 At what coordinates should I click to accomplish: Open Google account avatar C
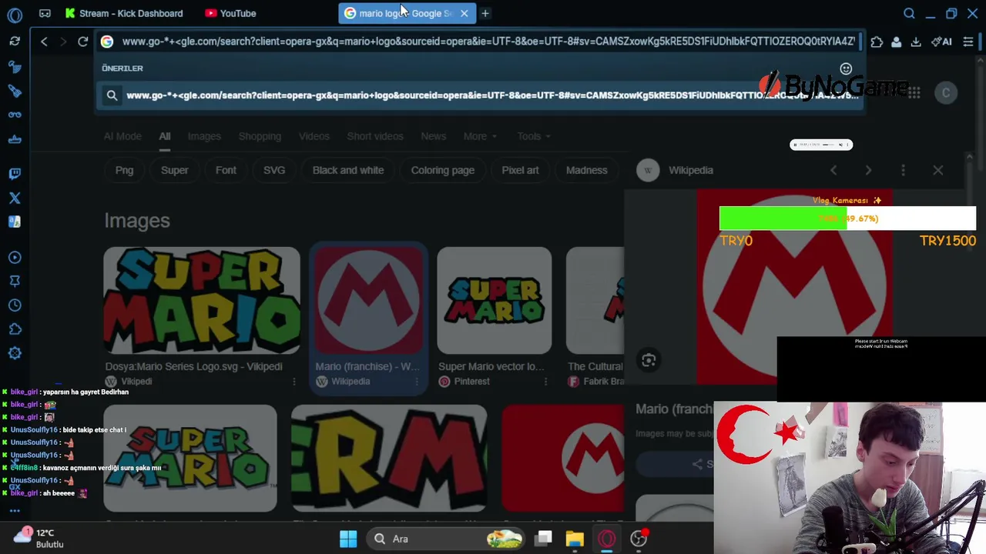tap(946, 93)
